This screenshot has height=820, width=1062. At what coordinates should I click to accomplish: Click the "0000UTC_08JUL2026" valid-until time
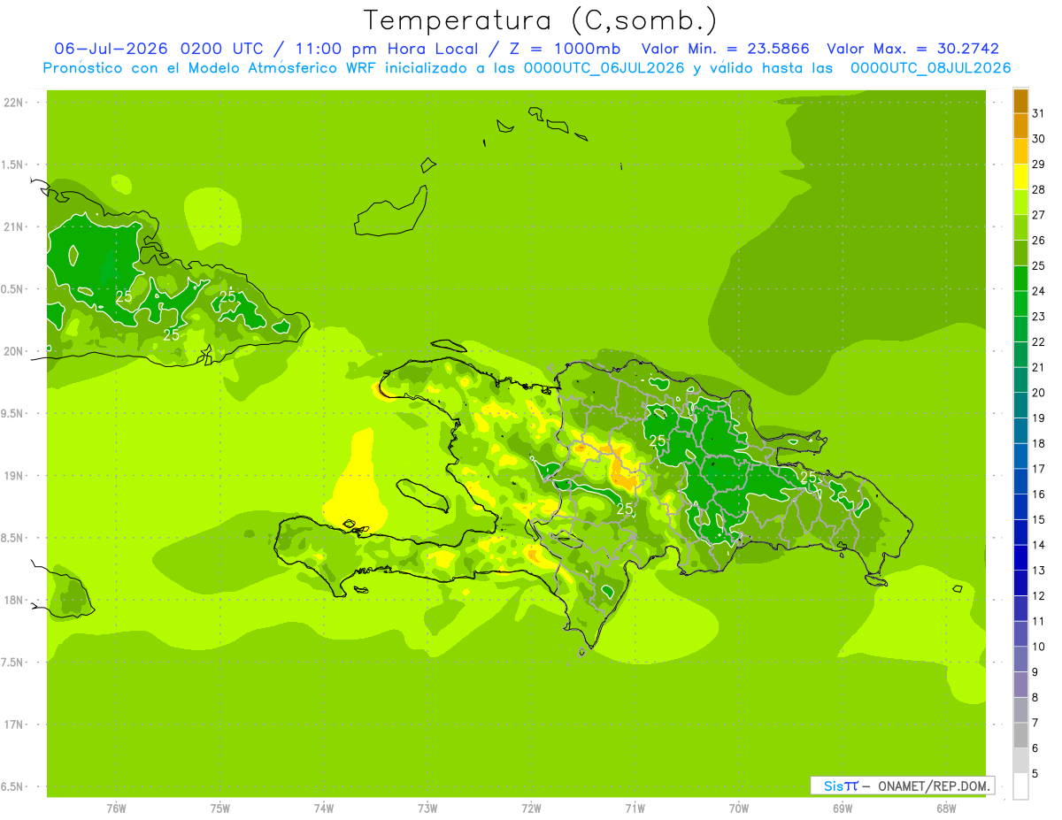931,68
